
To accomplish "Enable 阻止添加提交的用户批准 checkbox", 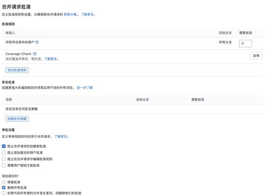I will [4, 152].
